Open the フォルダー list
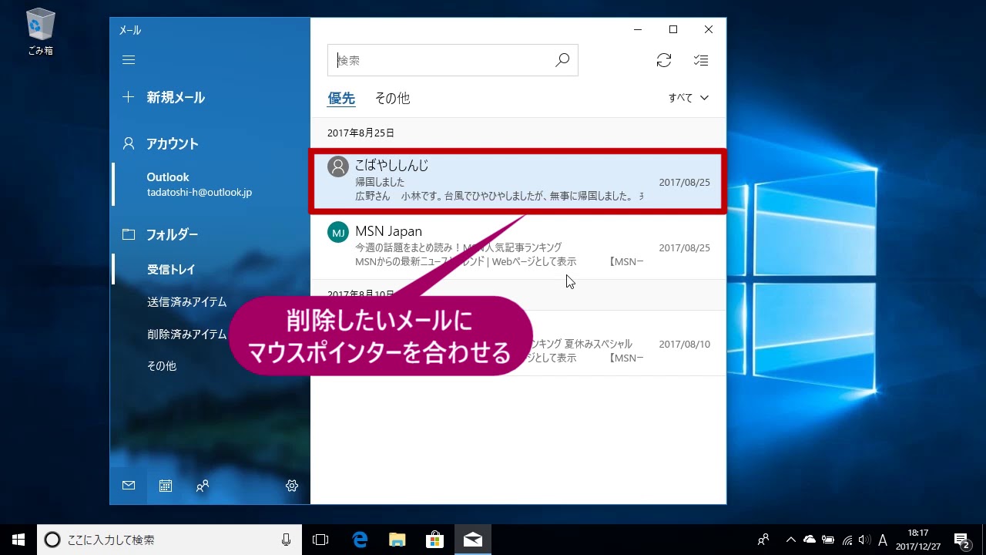986x555 pixels. tap(172, 234)
